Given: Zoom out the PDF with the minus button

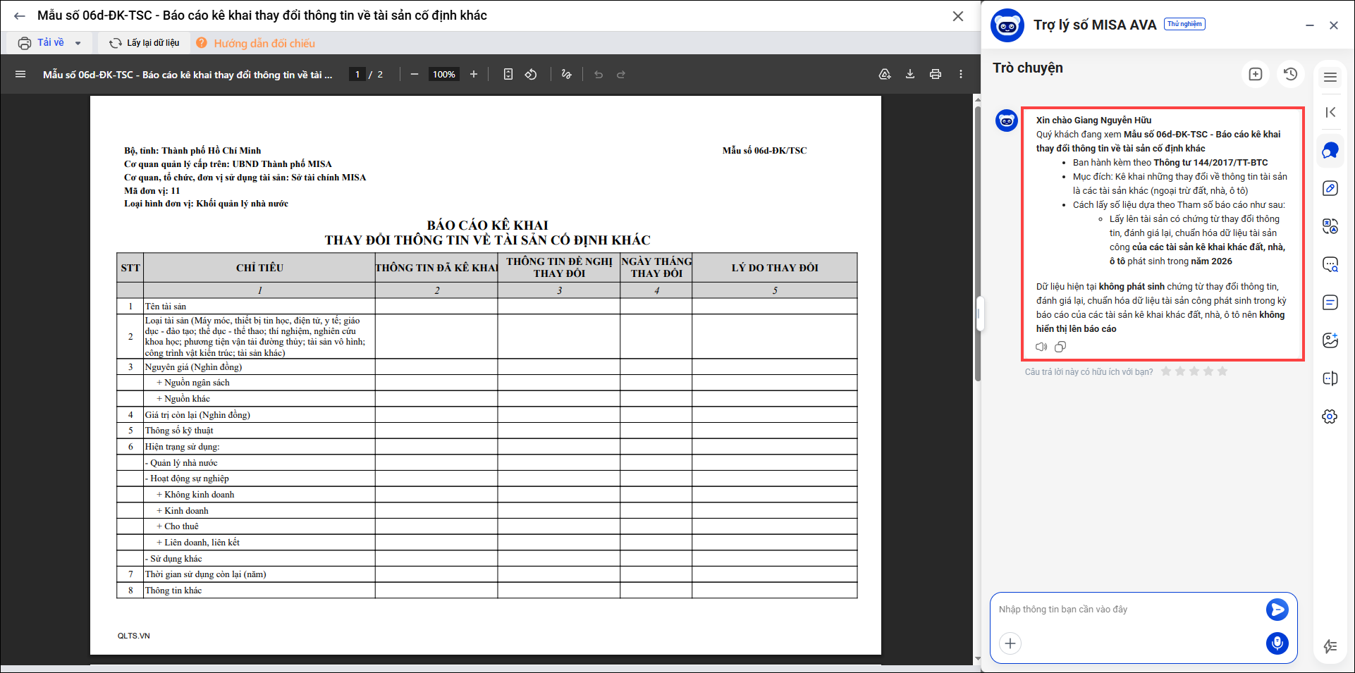Looking at the screenshot, I should pyautogui.click(x=415, y=74).
